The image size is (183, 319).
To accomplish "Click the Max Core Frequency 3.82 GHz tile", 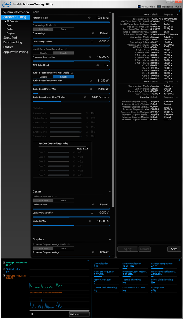I will (x=106, y=273).
